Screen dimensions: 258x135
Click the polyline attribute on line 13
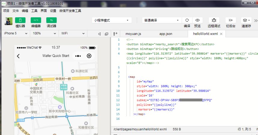coord(144,105)
